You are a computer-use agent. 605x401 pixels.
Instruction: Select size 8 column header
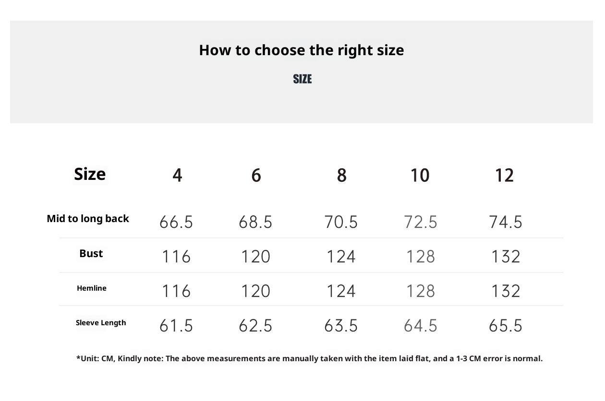point(341,176)
